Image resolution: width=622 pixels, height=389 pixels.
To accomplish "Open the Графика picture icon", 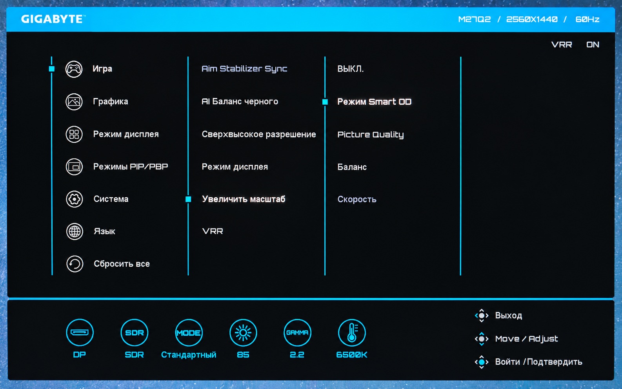I will pos(74,102).
